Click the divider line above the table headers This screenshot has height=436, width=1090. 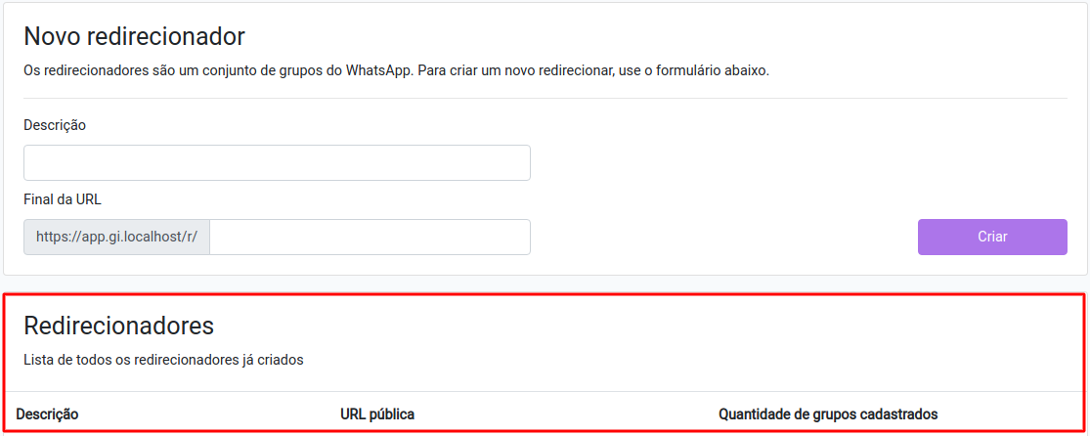point(545,392)
